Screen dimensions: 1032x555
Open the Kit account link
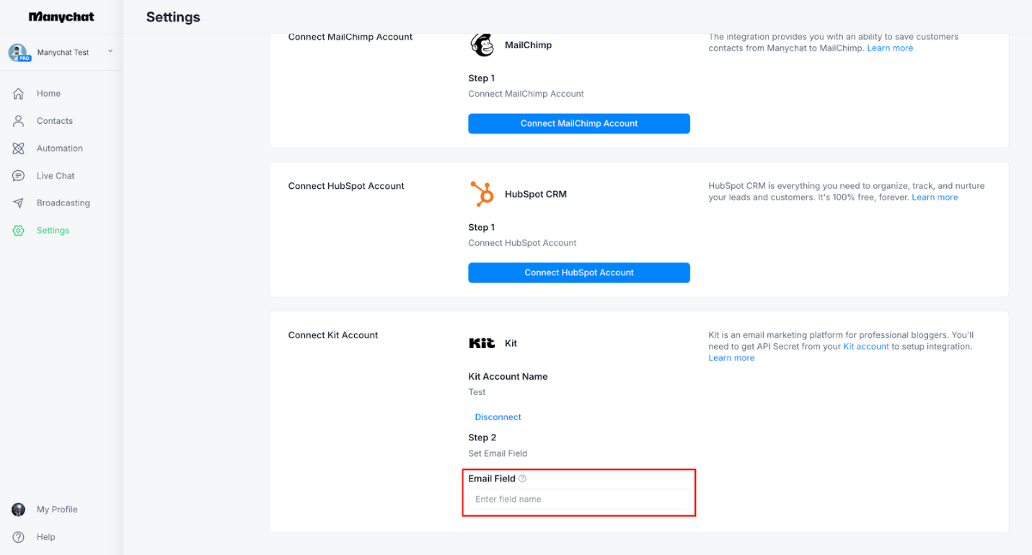pyautogui.click(x=865, y=347)
